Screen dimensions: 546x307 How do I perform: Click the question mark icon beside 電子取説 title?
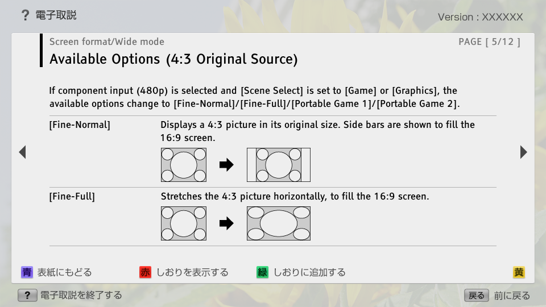(25, 15)
